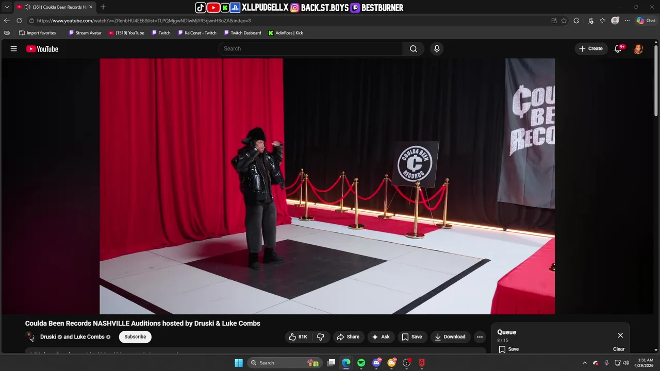Show hidden system tray icons
The width and height of the screenshot is (660, 371).
(x=584, y=363)
